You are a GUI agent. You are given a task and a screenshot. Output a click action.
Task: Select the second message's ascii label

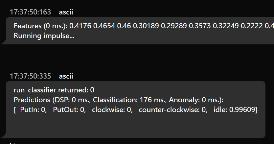[x=66, y=76]
